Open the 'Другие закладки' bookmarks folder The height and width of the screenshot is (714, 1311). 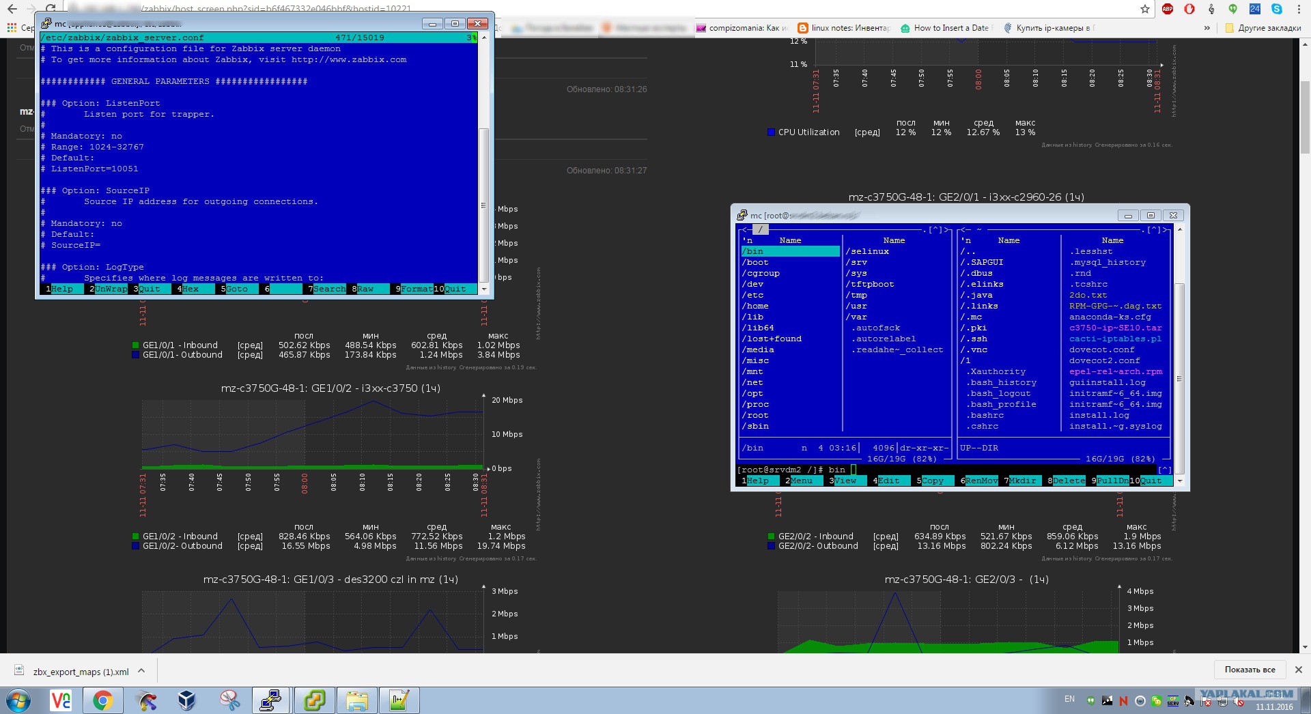1263,28
